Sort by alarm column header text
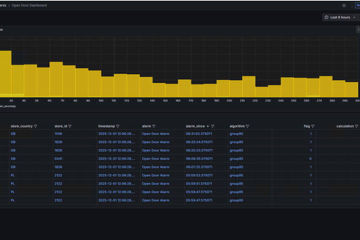Image resolution: width=360 pixels, height=240 pixels. (x=146, y=126)
